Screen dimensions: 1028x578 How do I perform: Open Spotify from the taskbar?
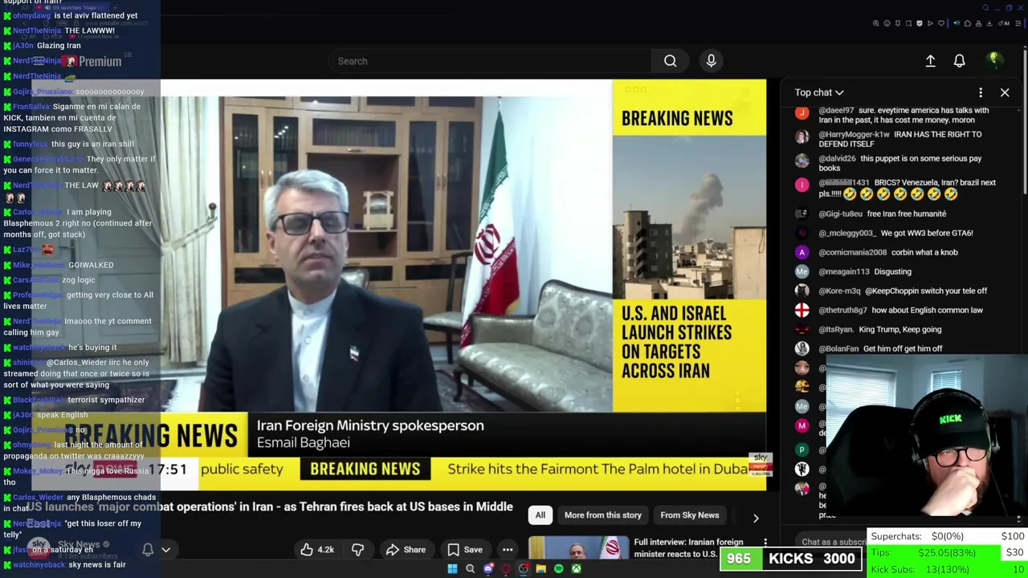click(558, 569)
